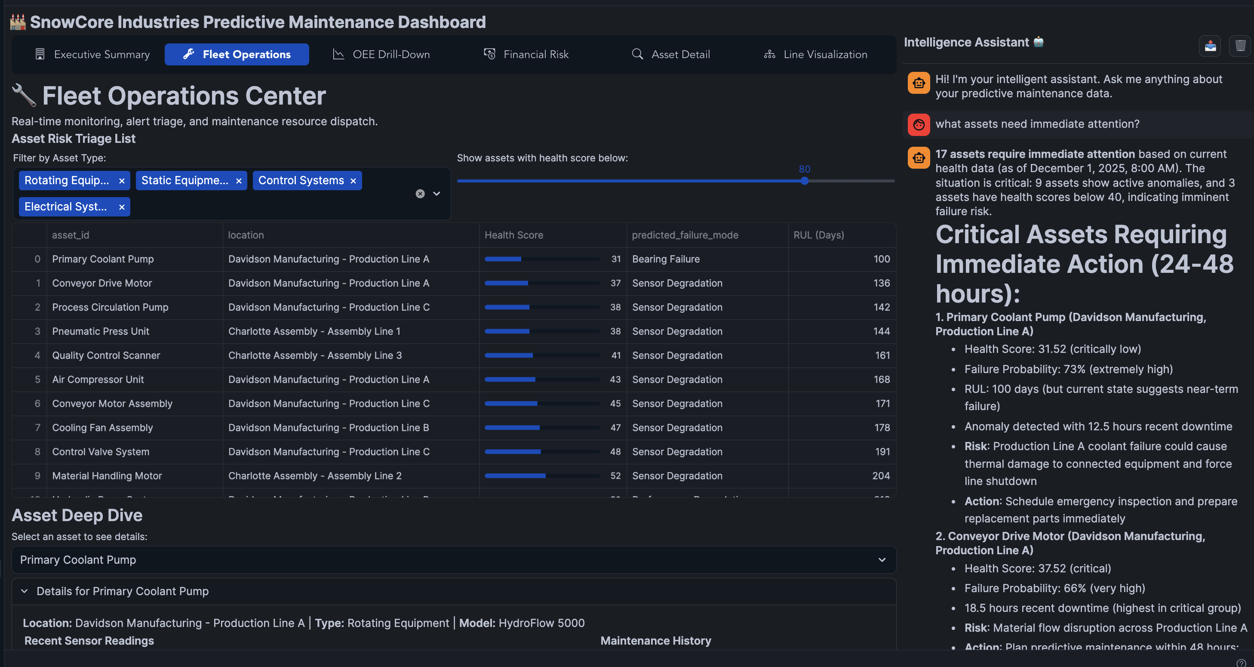
Task: Select the Conveyor Drive Motor table row
Action: pyautogui.click(x=102, y=283)
